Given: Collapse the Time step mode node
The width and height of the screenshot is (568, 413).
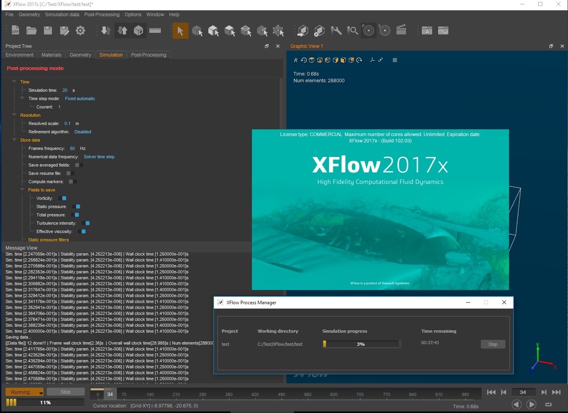Looking at the screenshot, I should coord(22,98).
